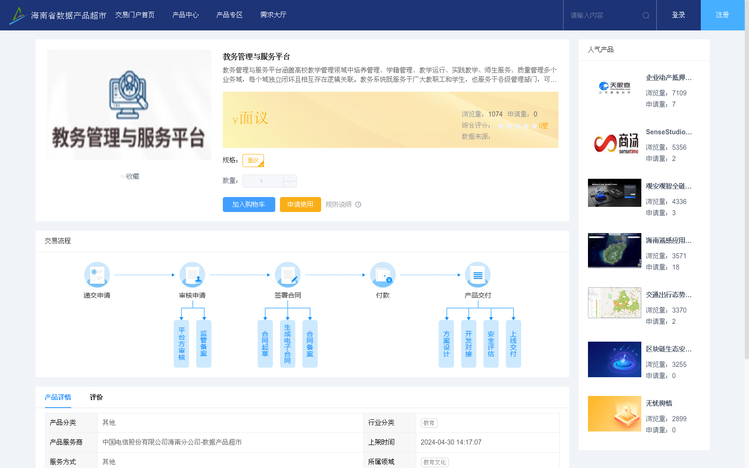Open 交易门户首页 in the top menu
Screen dimensions: 749x468
(135, 15)
